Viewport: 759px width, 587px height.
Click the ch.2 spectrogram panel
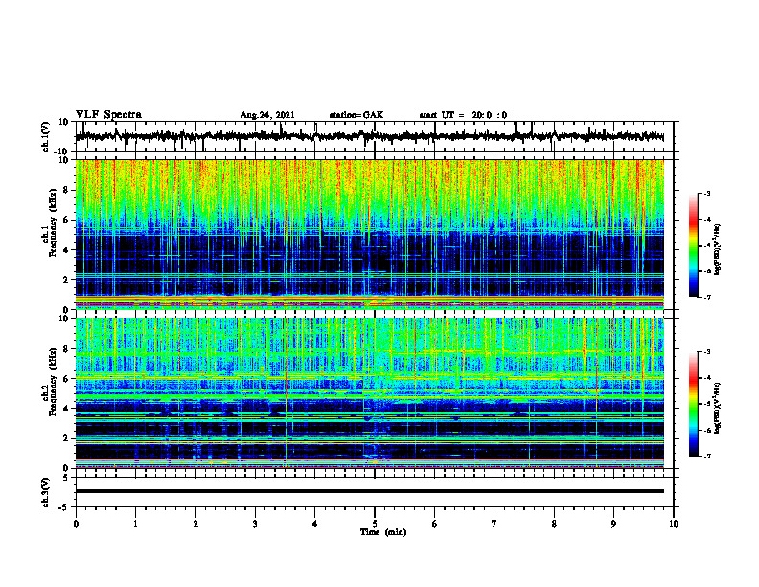coord(370,393)
